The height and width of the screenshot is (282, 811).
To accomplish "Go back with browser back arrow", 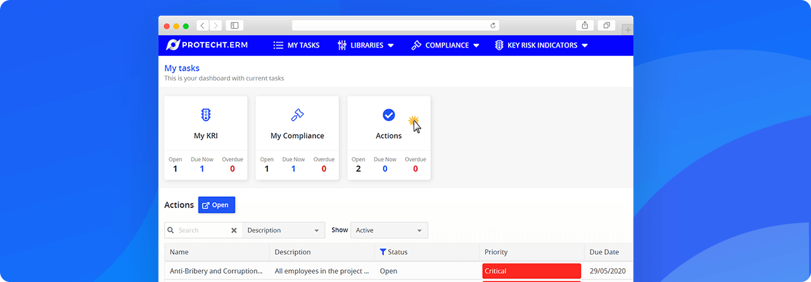I will pyautogui.click(x=202, y=25).
